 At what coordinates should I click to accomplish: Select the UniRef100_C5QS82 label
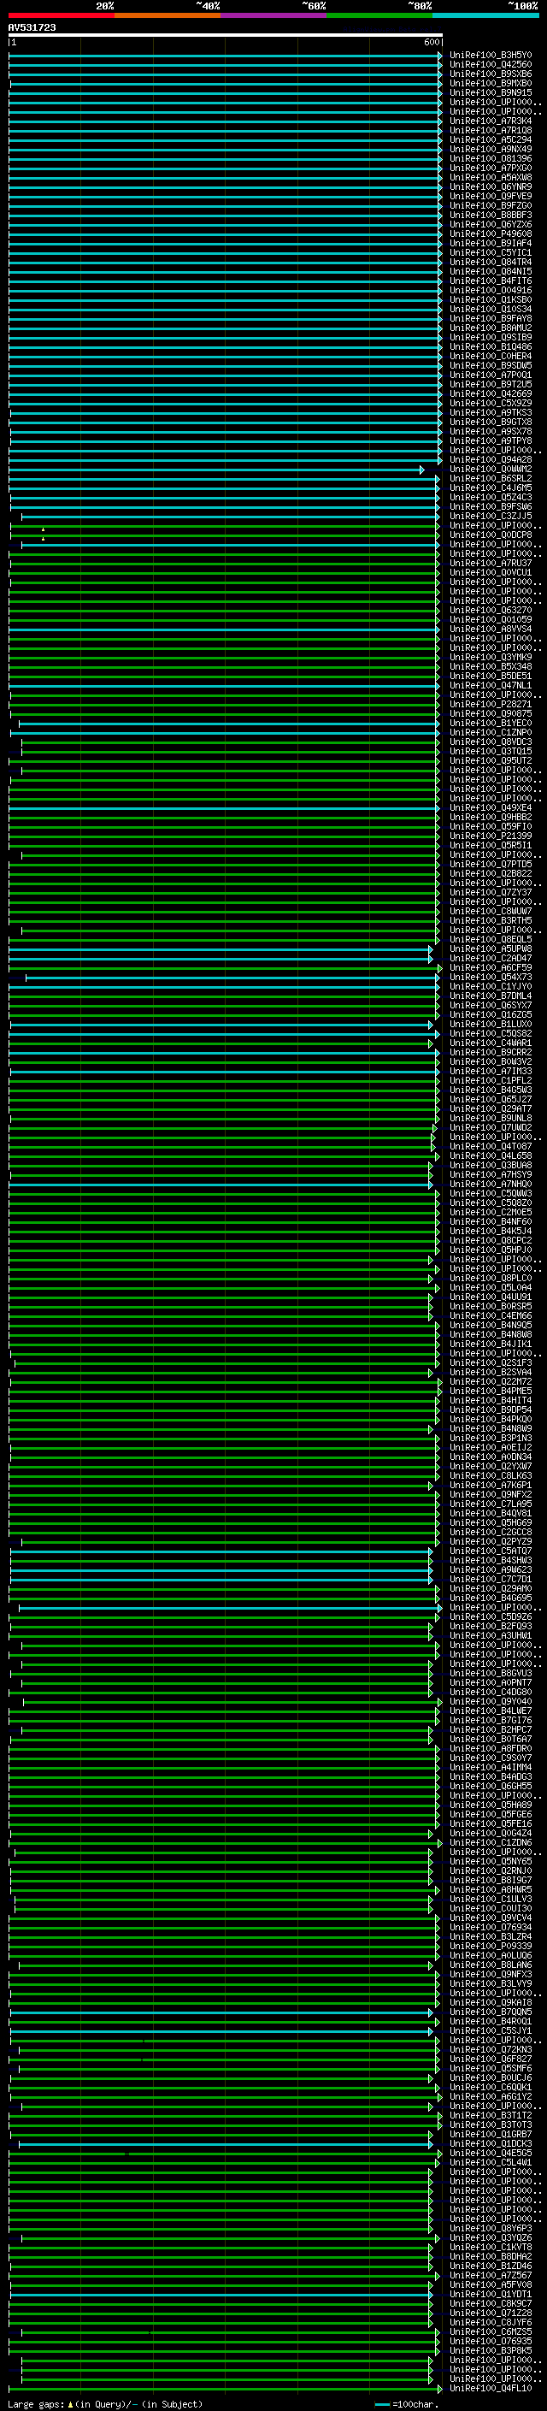491,1033
